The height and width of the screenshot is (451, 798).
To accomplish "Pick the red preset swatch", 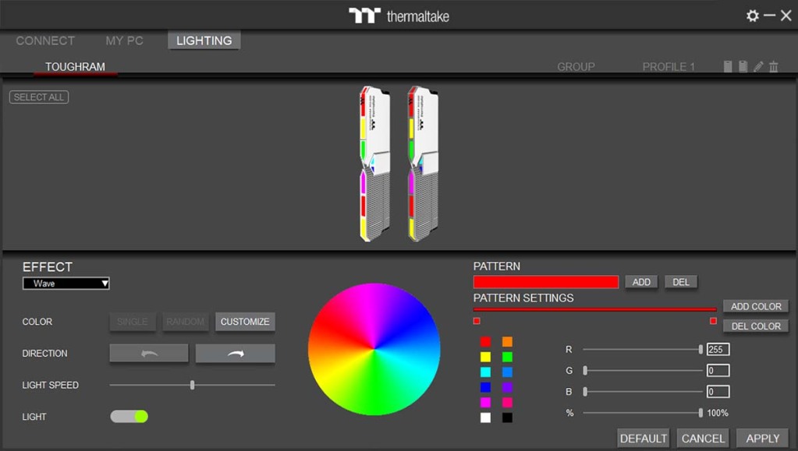I will (485, 342).
